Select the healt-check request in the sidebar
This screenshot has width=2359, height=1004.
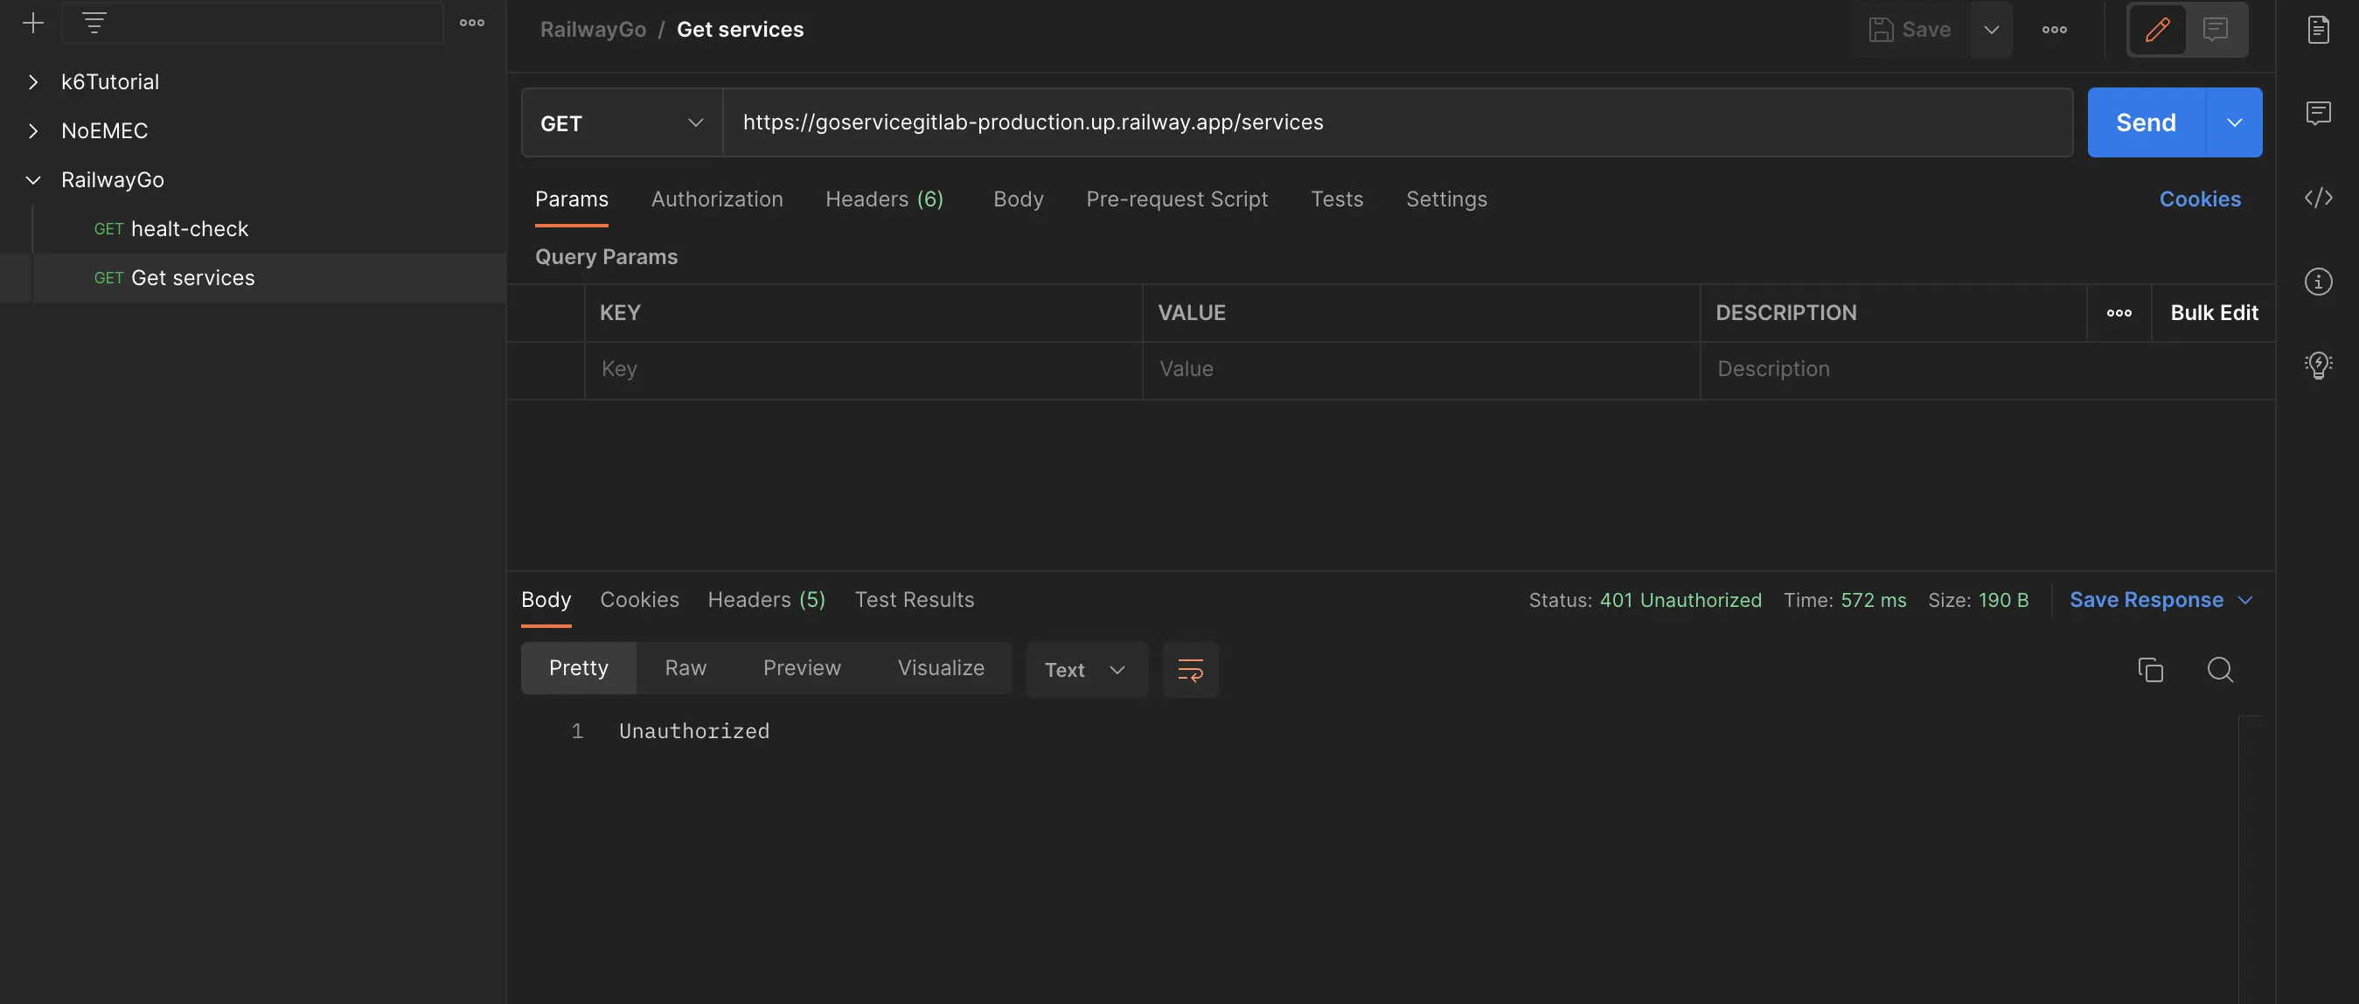190,229
